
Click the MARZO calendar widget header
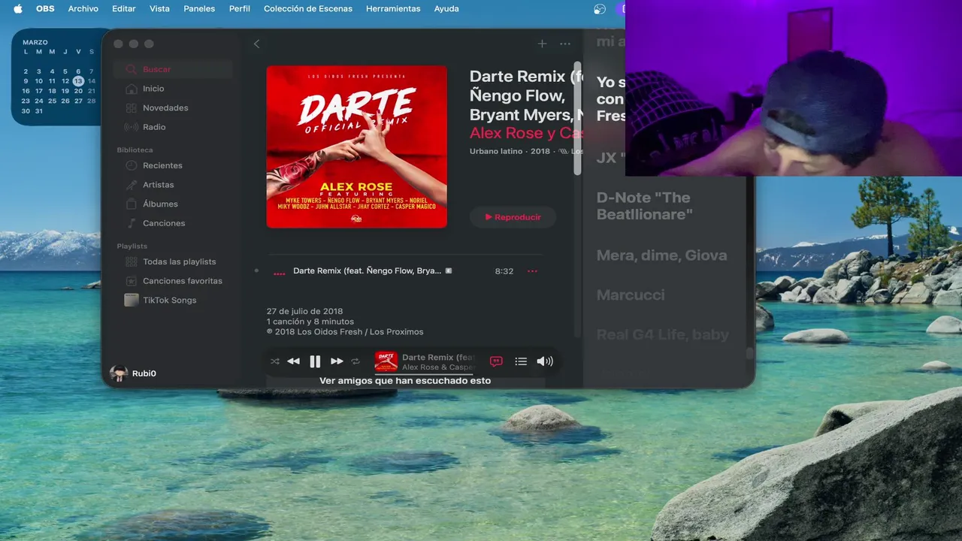[x=35, y=43]
